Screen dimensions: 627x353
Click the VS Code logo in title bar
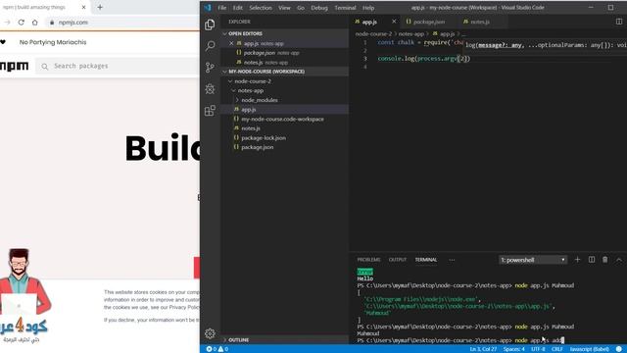pyautogui.click(x=207, y=7)
